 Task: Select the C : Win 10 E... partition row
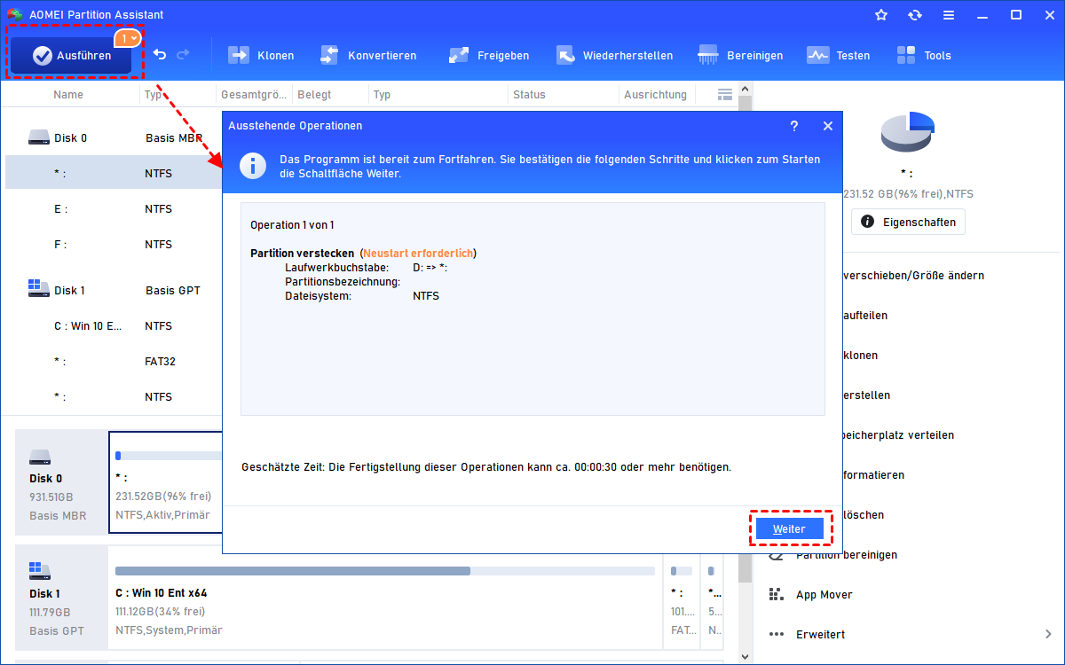tap(114, 325)
